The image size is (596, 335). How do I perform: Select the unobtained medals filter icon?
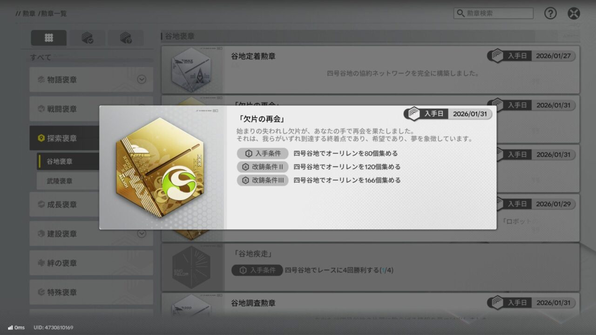(x=126, y=38)
